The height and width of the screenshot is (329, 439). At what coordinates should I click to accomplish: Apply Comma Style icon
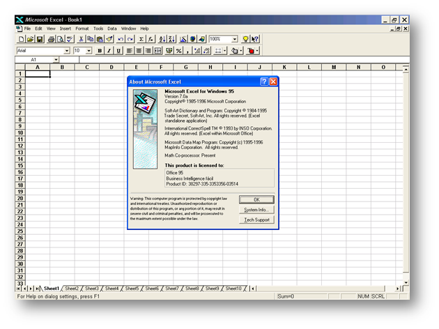click(x=187, y=51)
